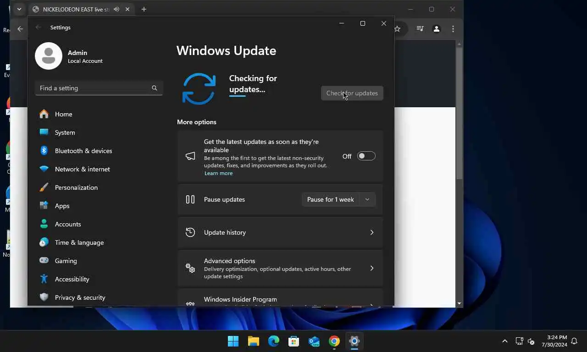Click the More options label
587x352 pixels.
[x=197, y=122]
